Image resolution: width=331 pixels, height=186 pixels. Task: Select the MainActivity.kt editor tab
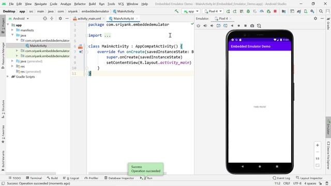123,19
